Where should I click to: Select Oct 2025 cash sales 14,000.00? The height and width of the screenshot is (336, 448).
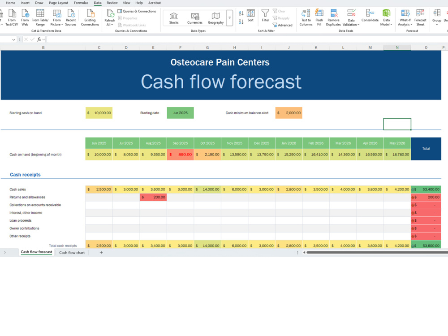(x=207, y=190)
